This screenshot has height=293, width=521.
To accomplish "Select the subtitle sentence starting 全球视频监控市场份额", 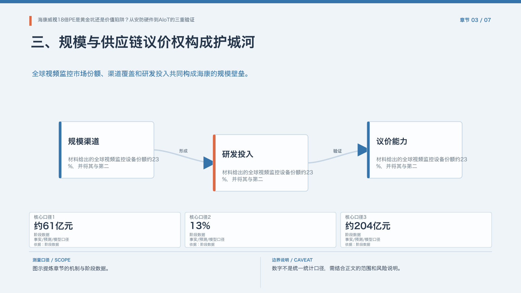I will point(141,74).
